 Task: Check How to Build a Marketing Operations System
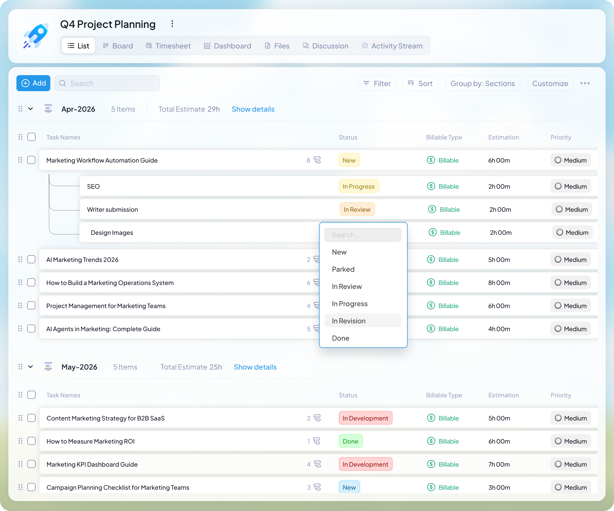pos(31,283)
